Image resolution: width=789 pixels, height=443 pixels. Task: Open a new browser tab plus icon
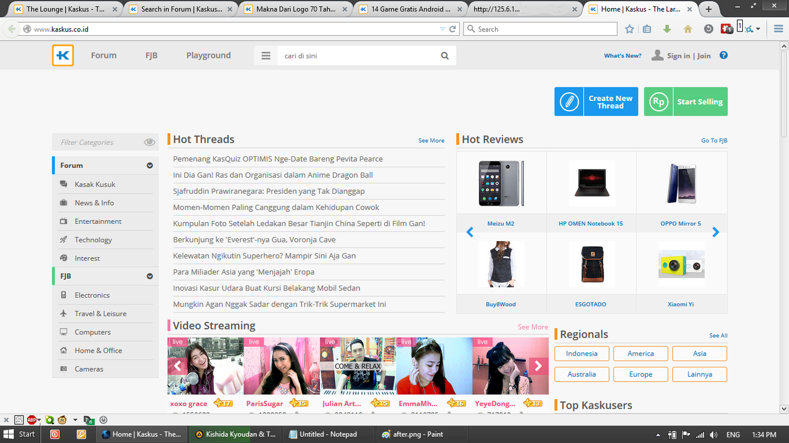coord(709,9)
